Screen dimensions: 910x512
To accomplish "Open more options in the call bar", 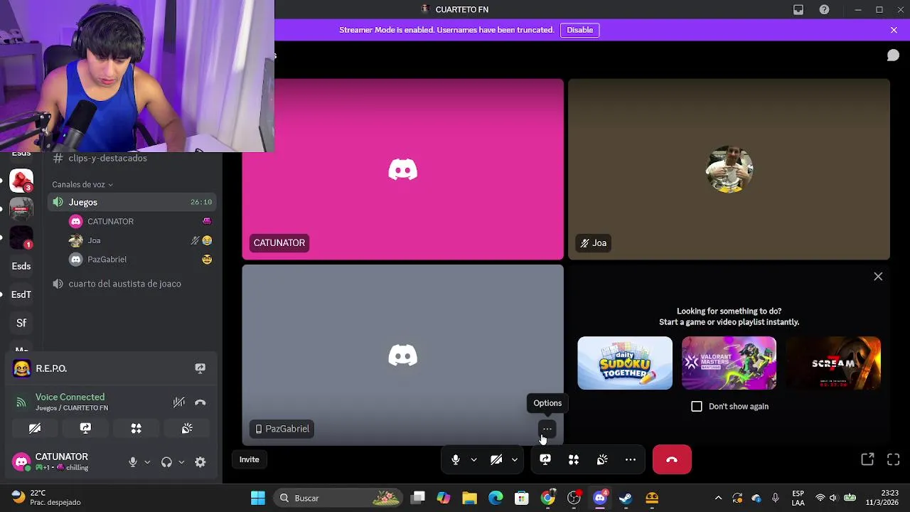I will [x=631, y=459].
